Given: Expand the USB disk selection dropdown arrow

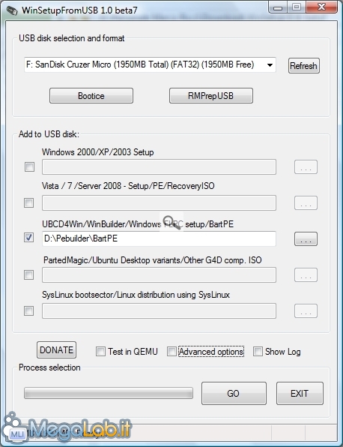Looking at the screenshot, I should tap(270, 65).
